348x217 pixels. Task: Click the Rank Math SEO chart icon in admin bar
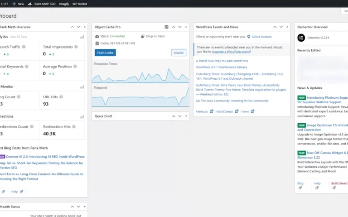pos(30,4)
